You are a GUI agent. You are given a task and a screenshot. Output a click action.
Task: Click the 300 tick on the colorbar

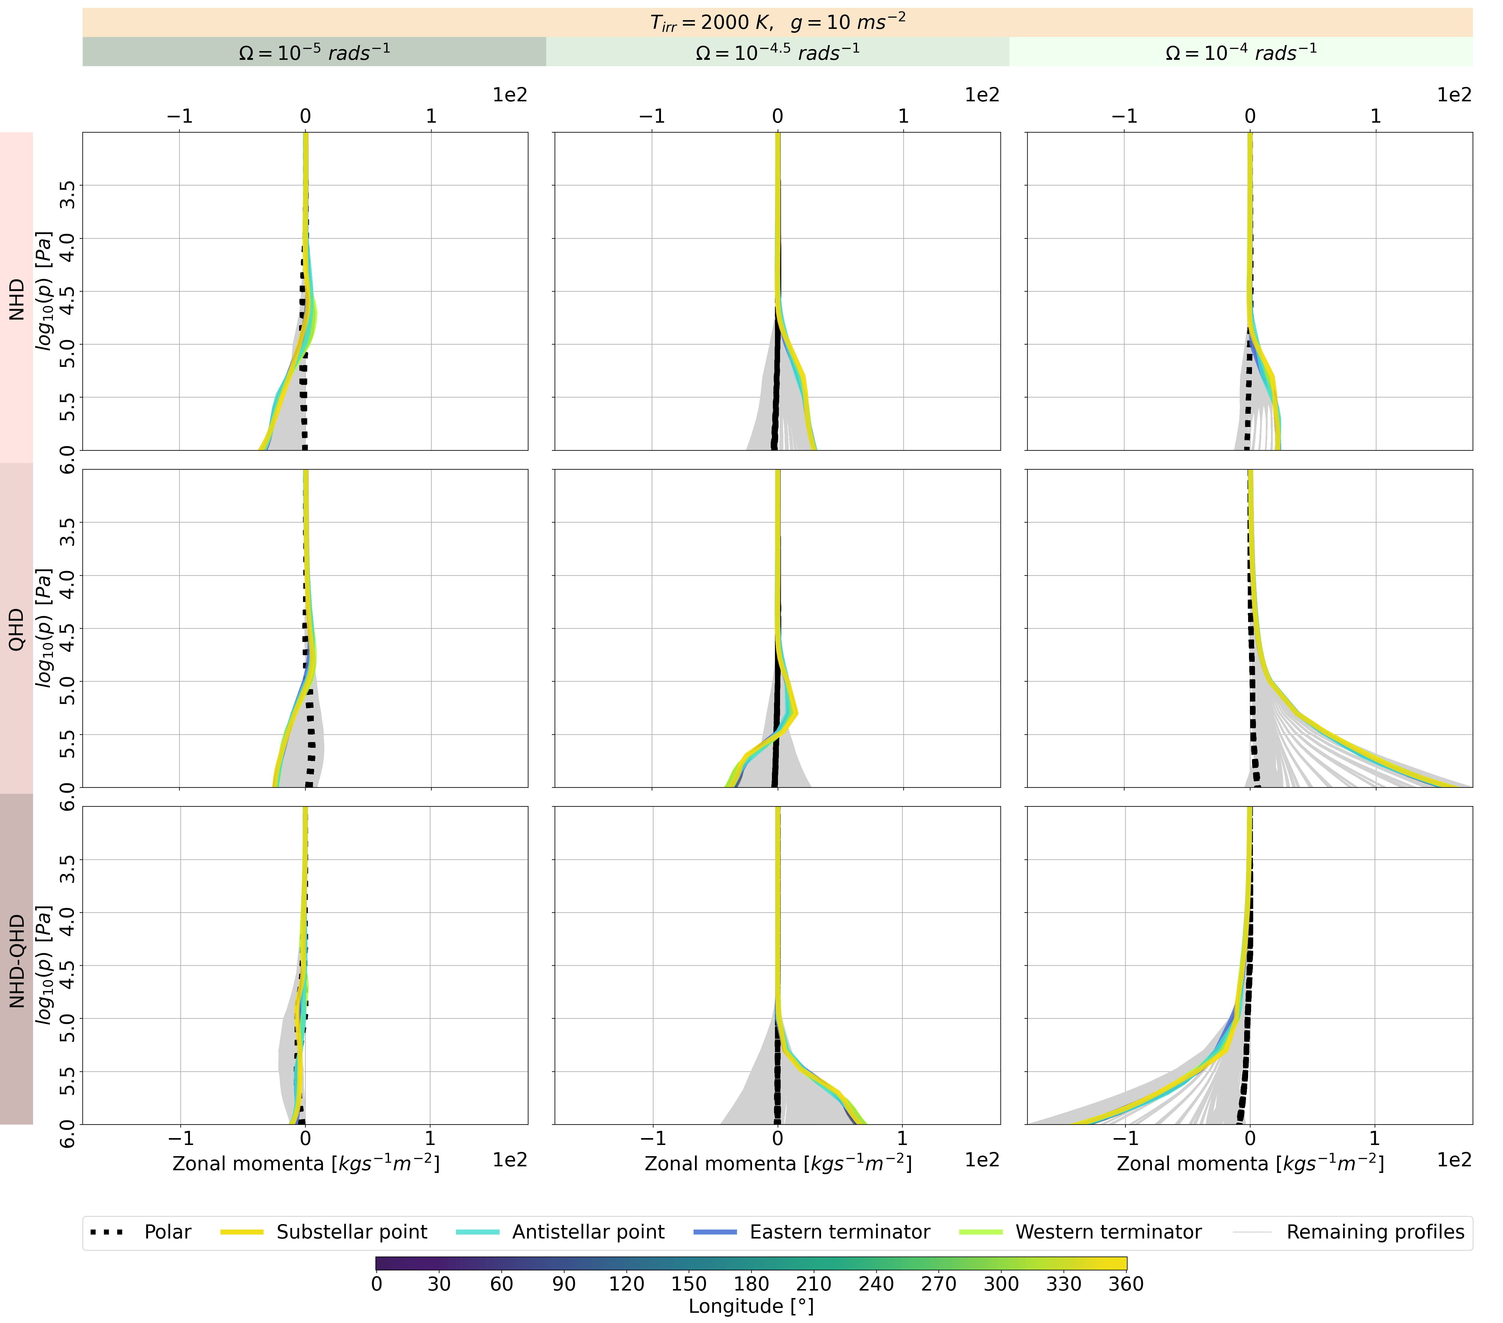(1002, 1284)
